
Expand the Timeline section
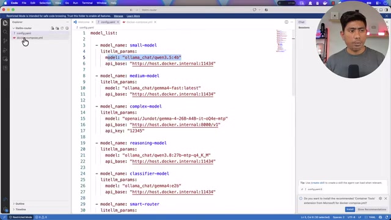coord(21,209)
